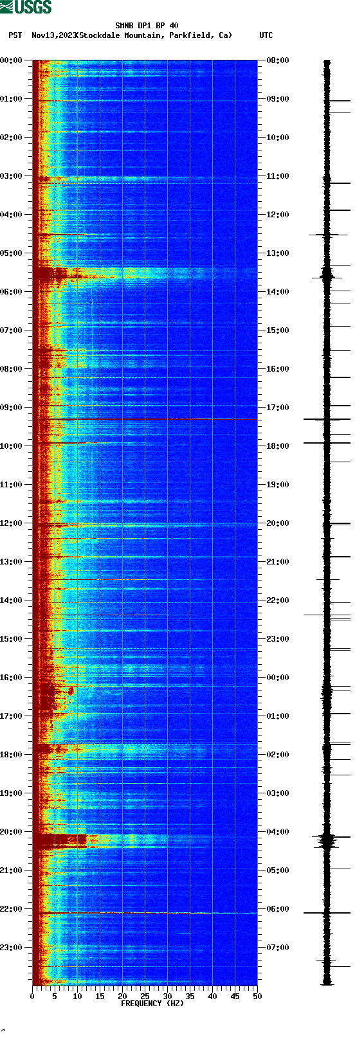The height and width of the screenshot is (1037, 355).
Task: Click the 12:00 PST time label
Action: (x=12, y=523)
